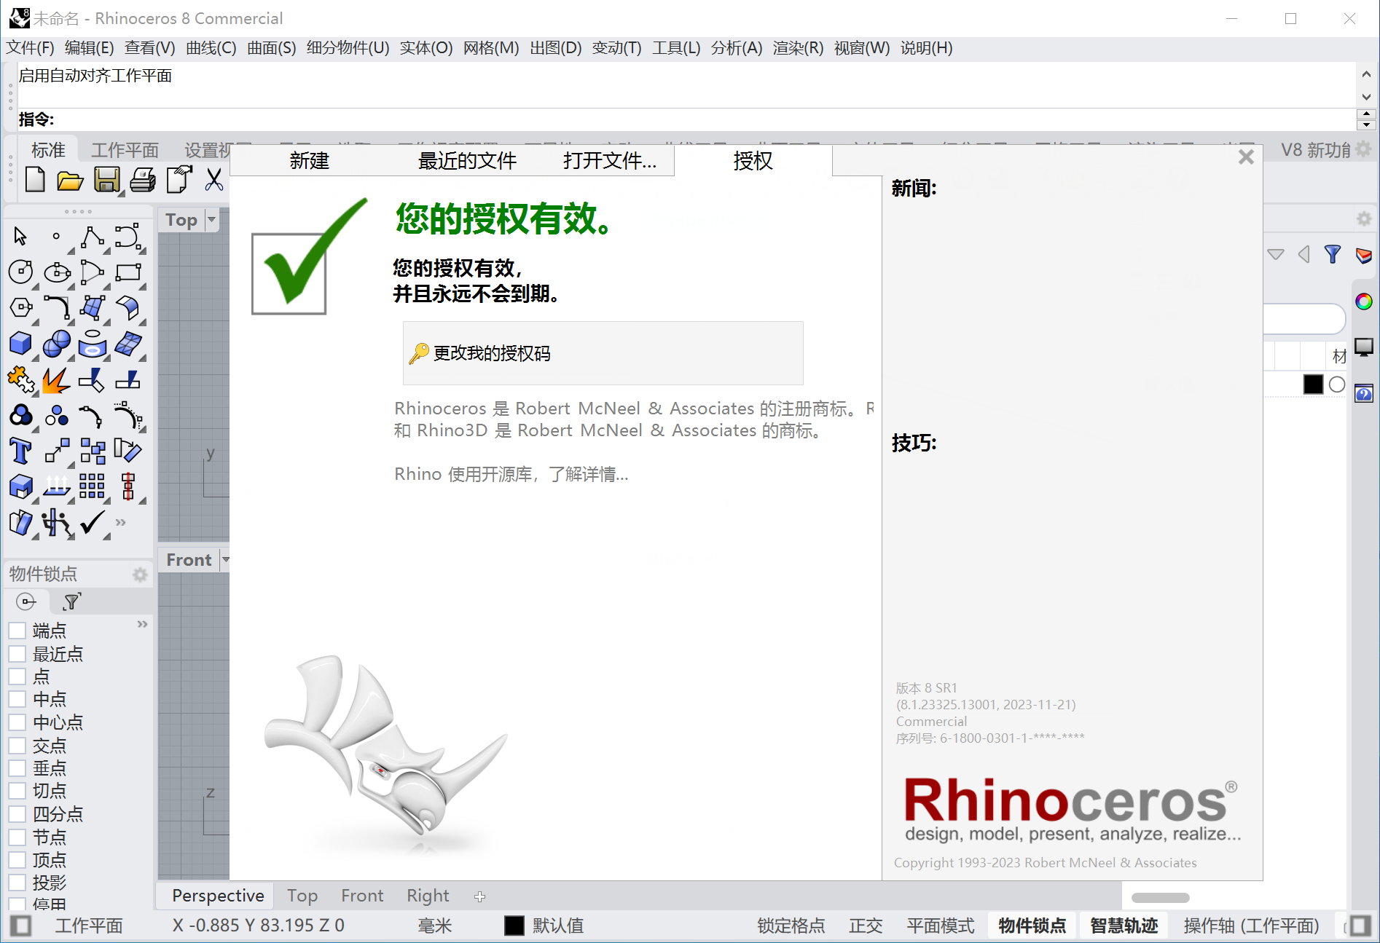
Task: Click the Save floppy disk icon
Action: tap(107, 179)
